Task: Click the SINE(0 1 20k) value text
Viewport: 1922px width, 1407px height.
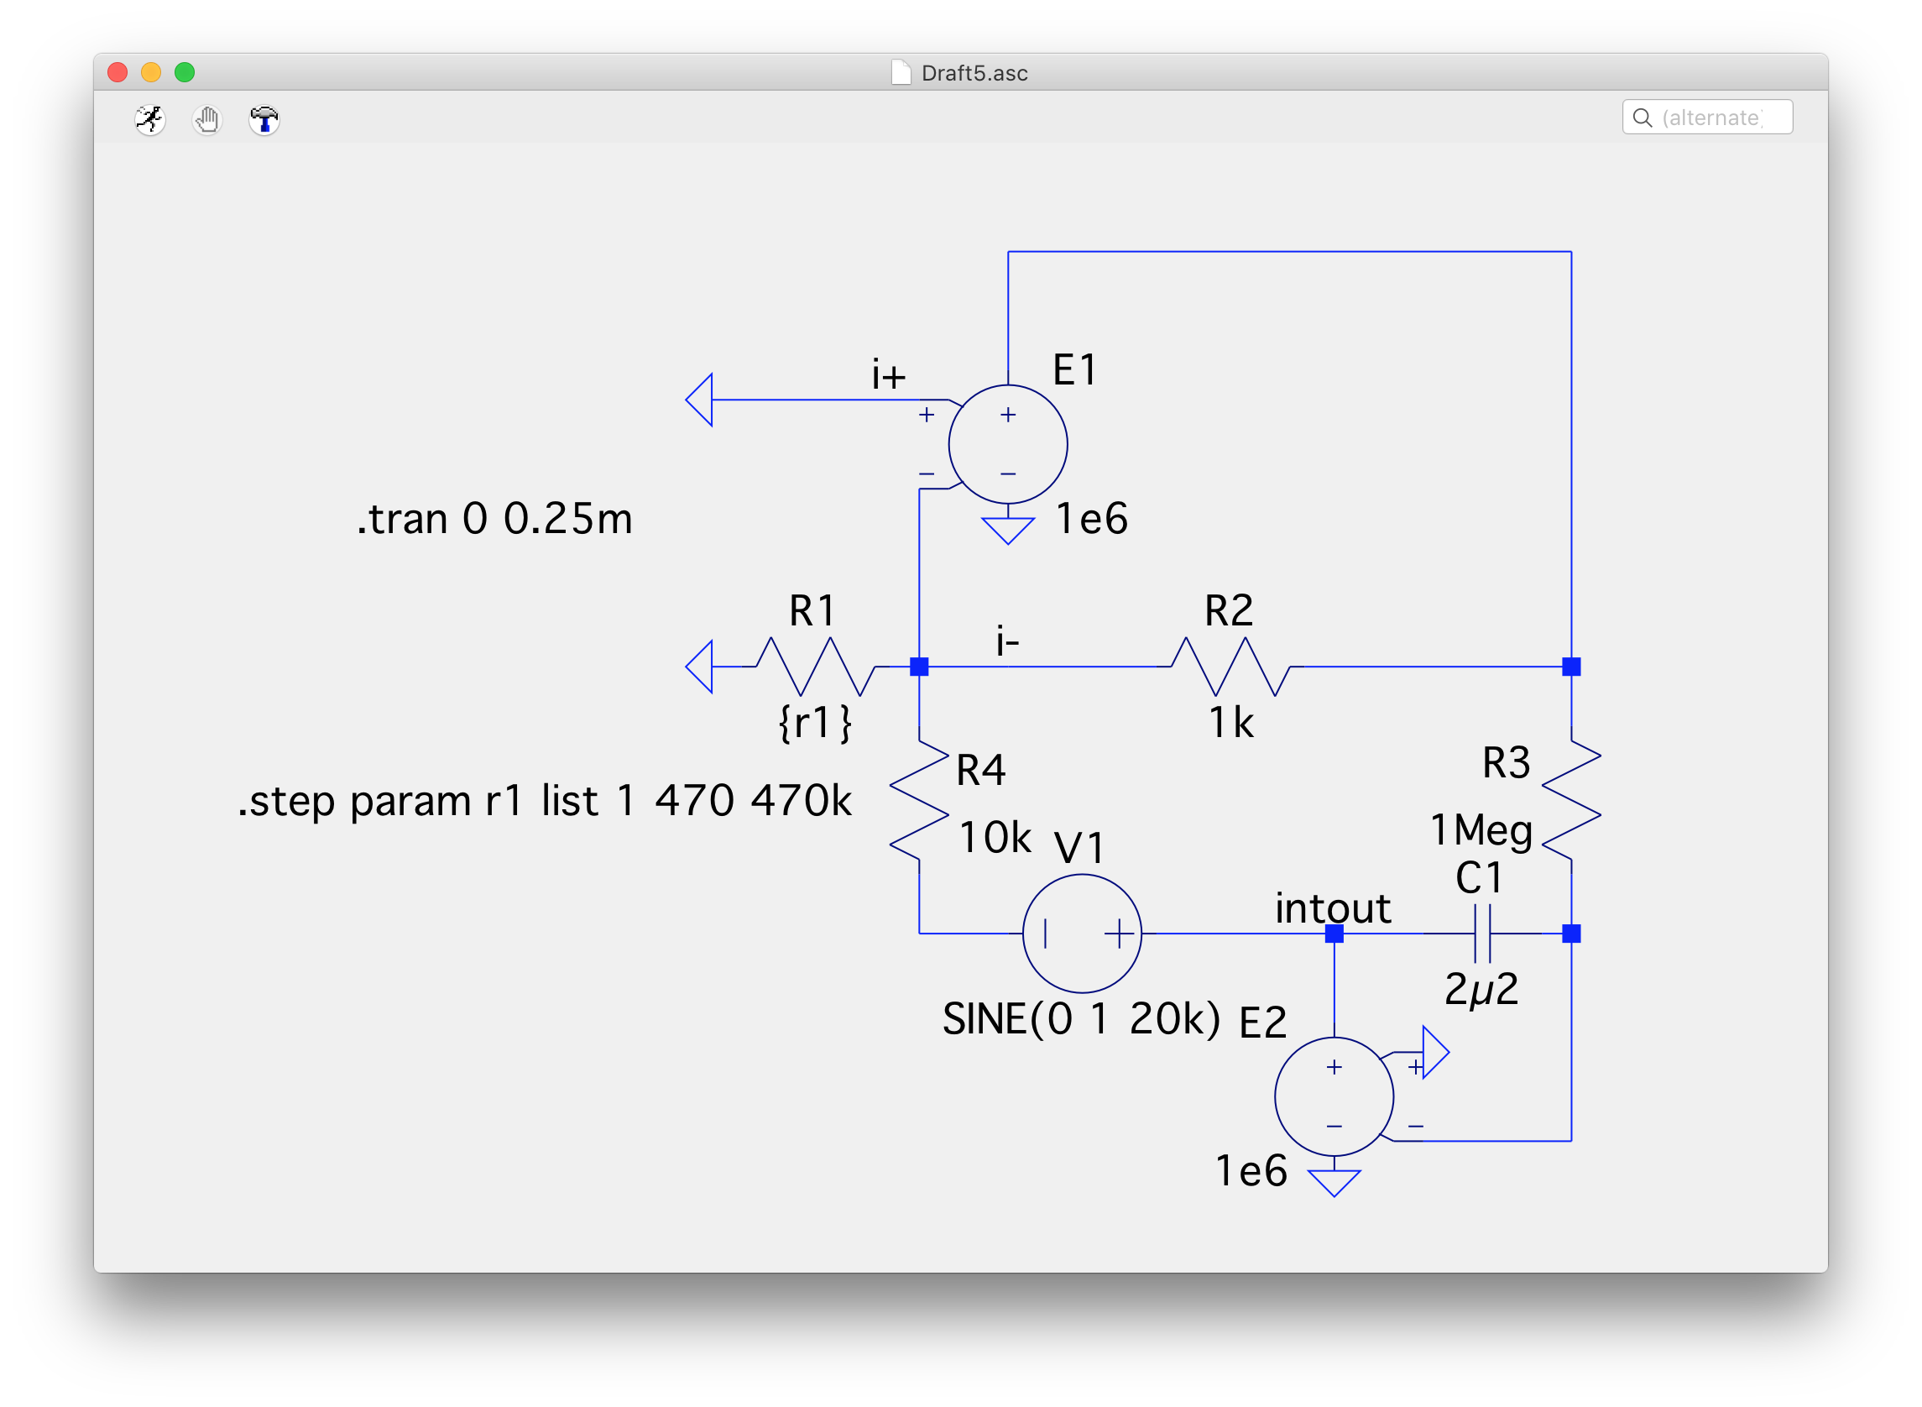Action: (x=1081, y=1018)
